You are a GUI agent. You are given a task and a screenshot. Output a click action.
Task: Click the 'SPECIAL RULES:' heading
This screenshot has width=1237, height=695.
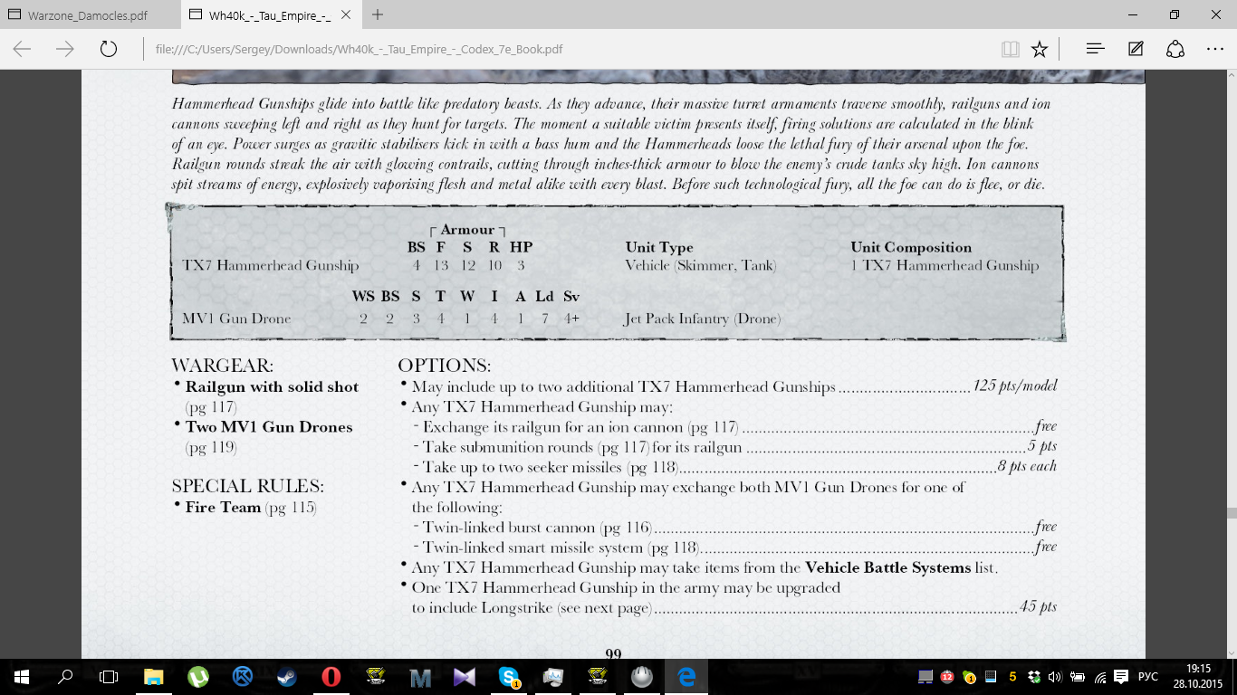(x=247, y=486)
